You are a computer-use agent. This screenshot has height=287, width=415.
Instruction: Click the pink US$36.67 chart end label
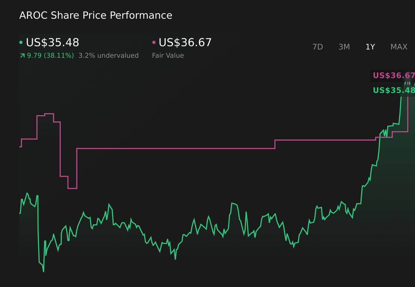(394, 75)
